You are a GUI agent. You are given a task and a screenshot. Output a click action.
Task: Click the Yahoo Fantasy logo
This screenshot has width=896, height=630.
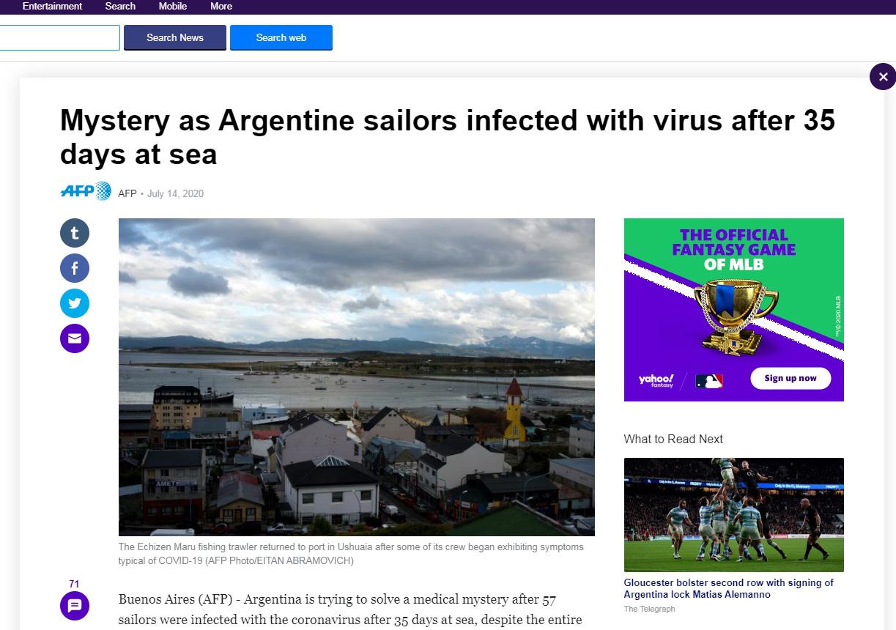(656, 380)
